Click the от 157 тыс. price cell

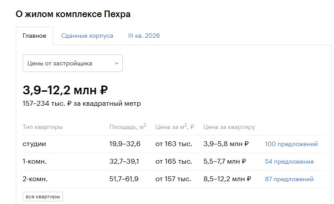pyautogui.click(x=173, y=179)
